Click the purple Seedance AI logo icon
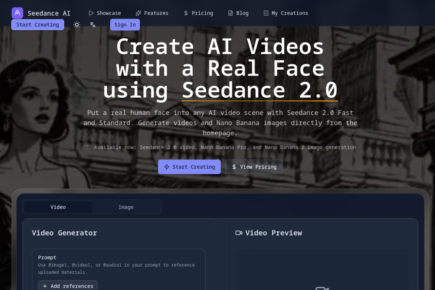 point(17,13)
